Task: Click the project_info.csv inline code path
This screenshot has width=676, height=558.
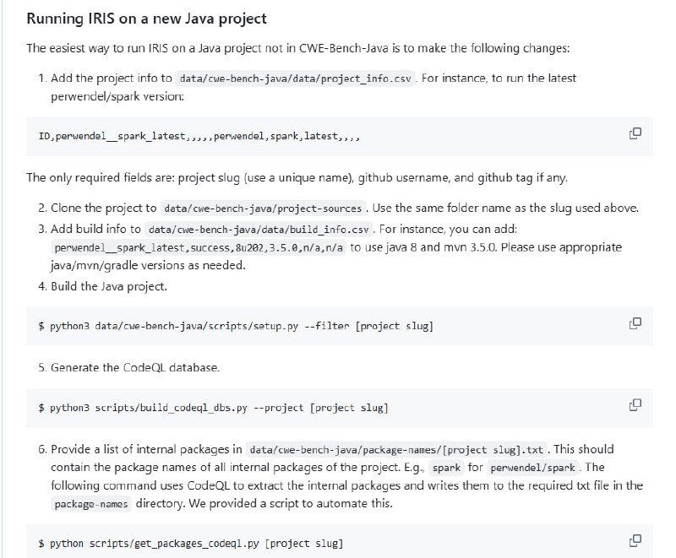Action: click(295, 79)
